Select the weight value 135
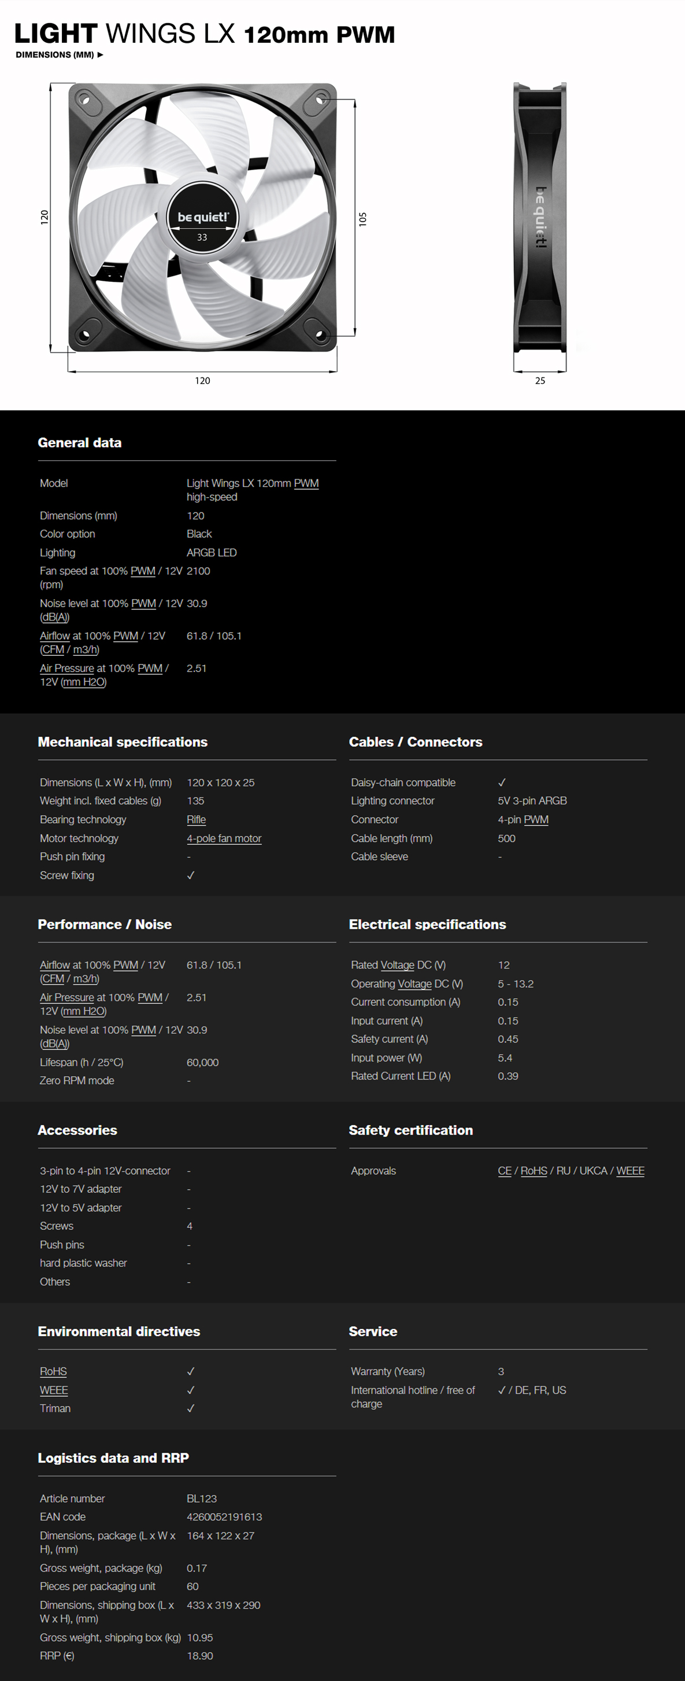Image resolution: width=685 pixels, height=1681 pixels. click(195, 801)
